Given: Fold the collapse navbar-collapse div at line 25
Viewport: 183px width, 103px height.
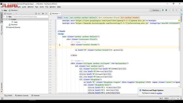Looking at the screenshot, I should click(57, 64).
